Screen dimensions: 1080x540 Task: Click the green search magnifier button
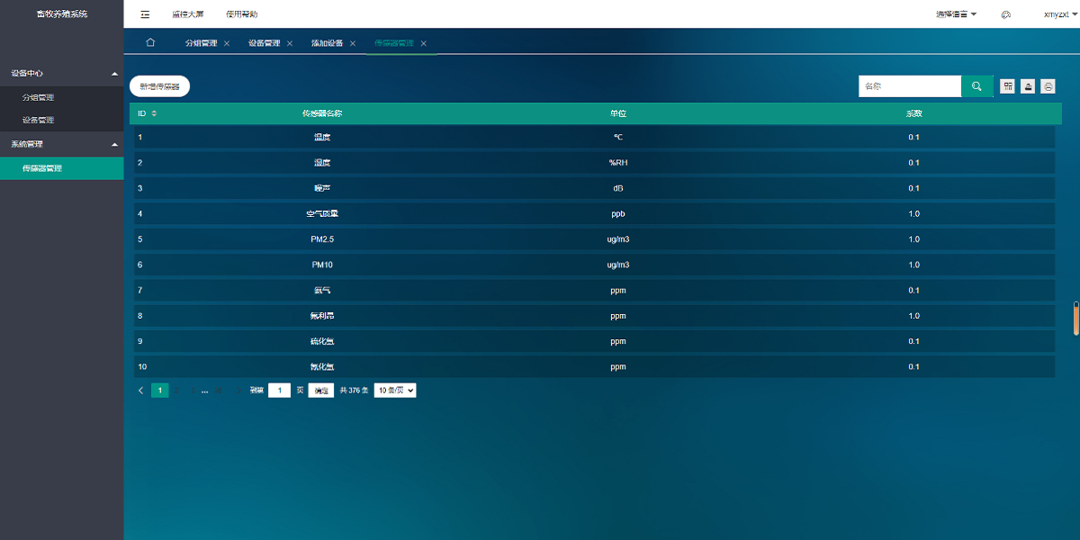[x=977, y=86]
